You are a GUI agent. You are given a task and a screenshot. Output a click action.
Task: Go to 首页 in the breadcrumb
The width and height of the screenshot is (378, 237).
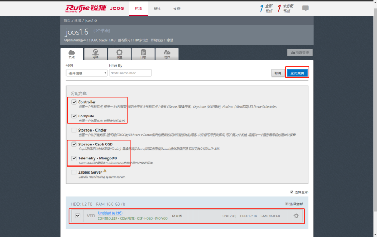click(x=67, y=21)
